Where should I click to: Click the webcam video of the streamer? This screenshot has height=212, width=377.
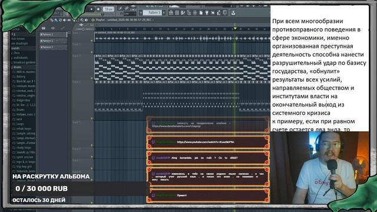[x=319, y=167]
